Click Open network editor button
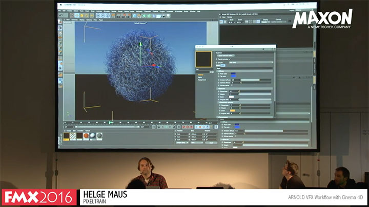 [225, 55]
